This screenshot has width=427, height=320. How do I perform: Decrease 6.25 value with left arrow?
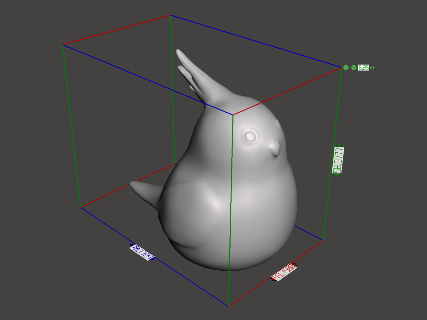click(x=371, y=68)
